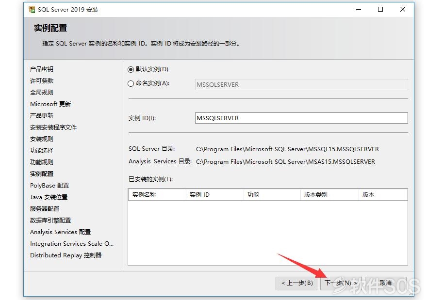This screenshot has width=427, height=300.
Task: Go to the 产品更新 step
Action: [42, 116]
